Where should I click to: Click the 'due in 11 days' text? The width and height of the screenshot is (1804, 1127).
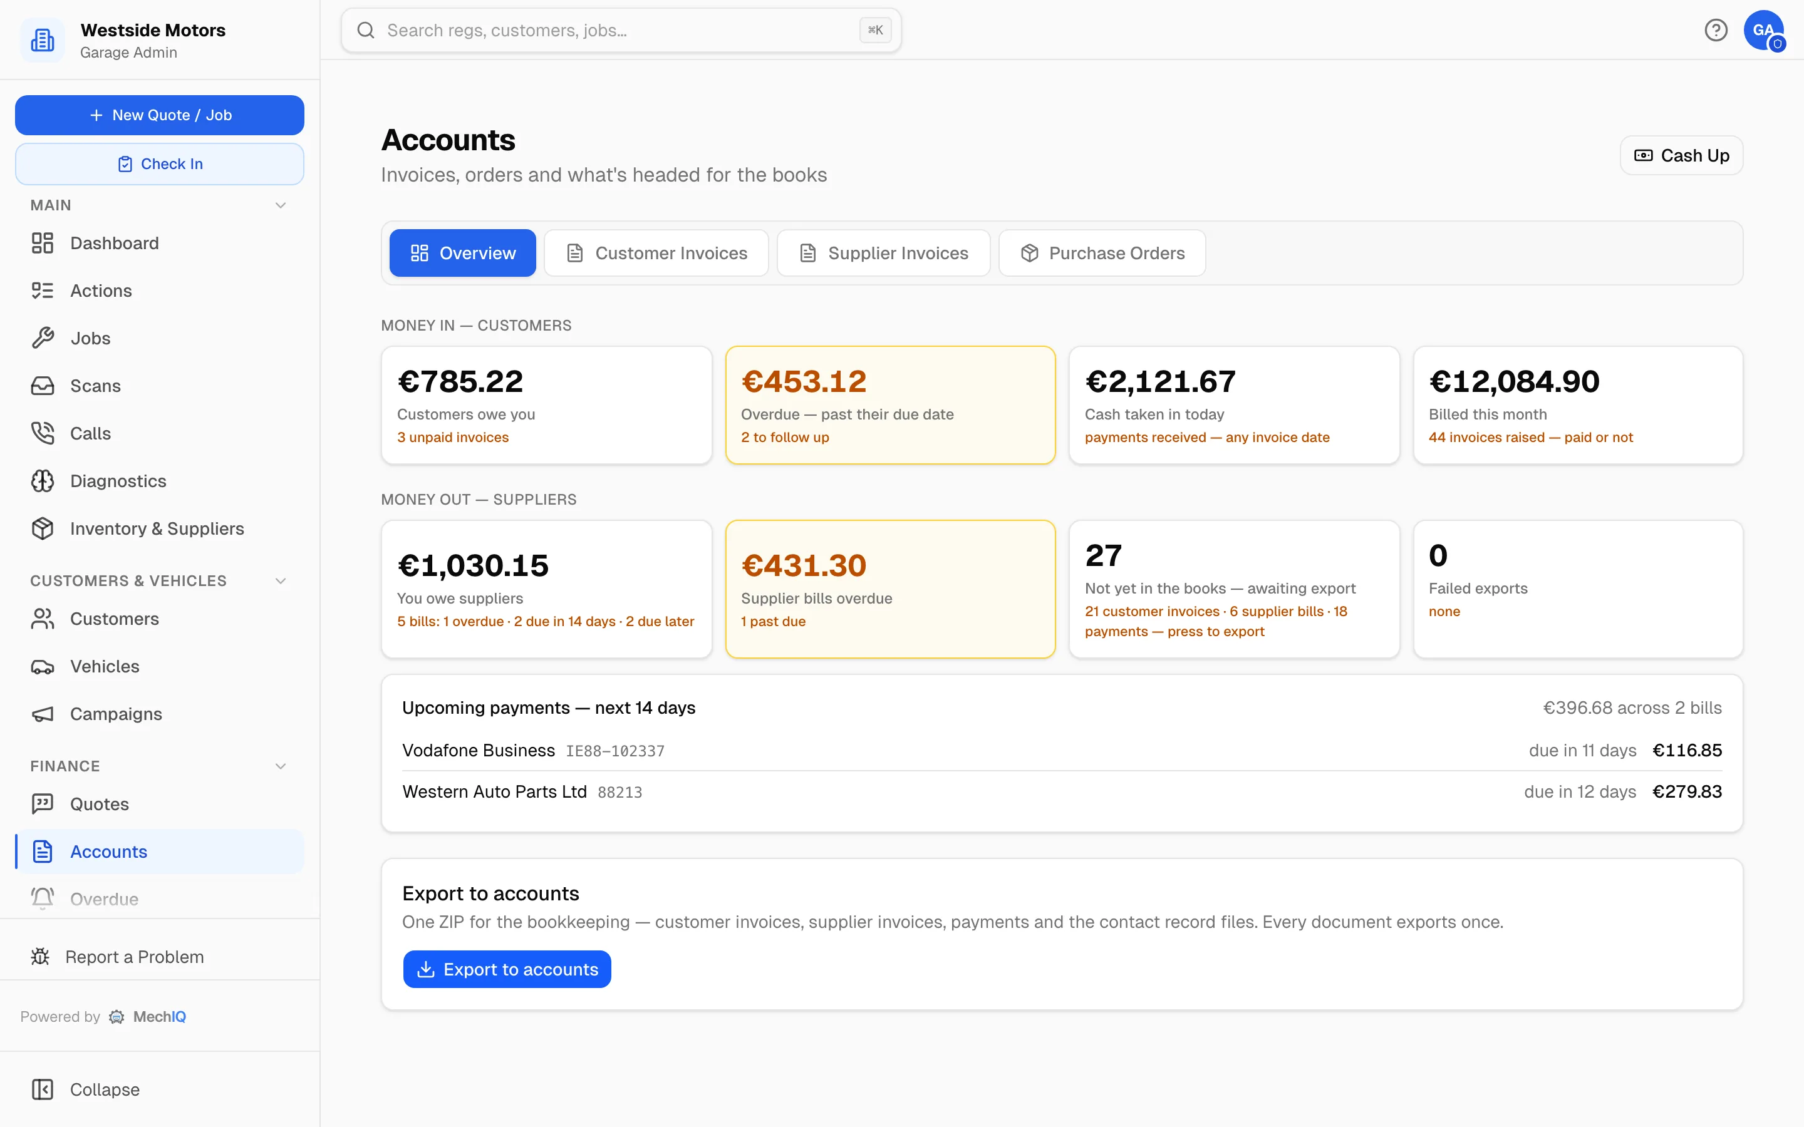tap(1583, 751)
